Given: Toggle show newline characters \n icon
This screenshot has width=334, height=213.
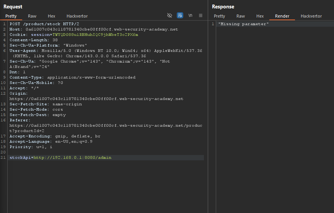Looking at the screenshot, I should pyautogui.click(x=190, y=15).
